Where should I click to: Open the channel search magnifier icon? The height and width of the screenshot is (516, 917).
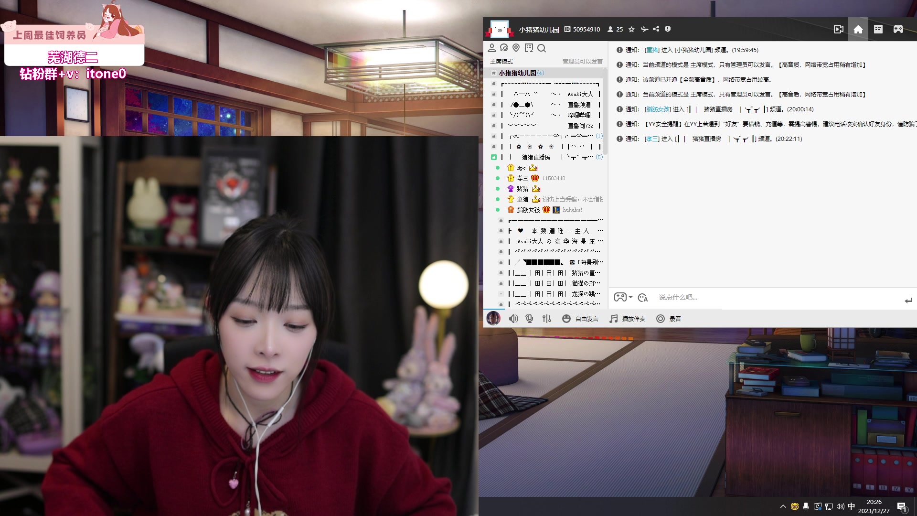pyautogui.click(x=542, y=48)
